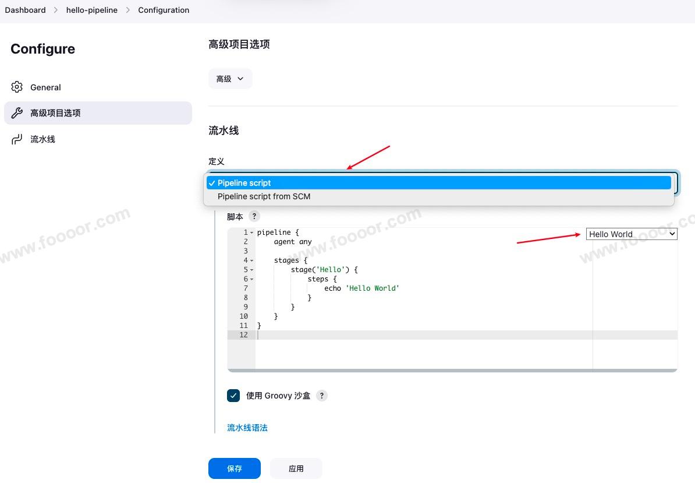Image resolution: width=695 pixels, height=483 pixels.
Task: Click empty line 12 in script editor
Action: [x=407, y=335]
